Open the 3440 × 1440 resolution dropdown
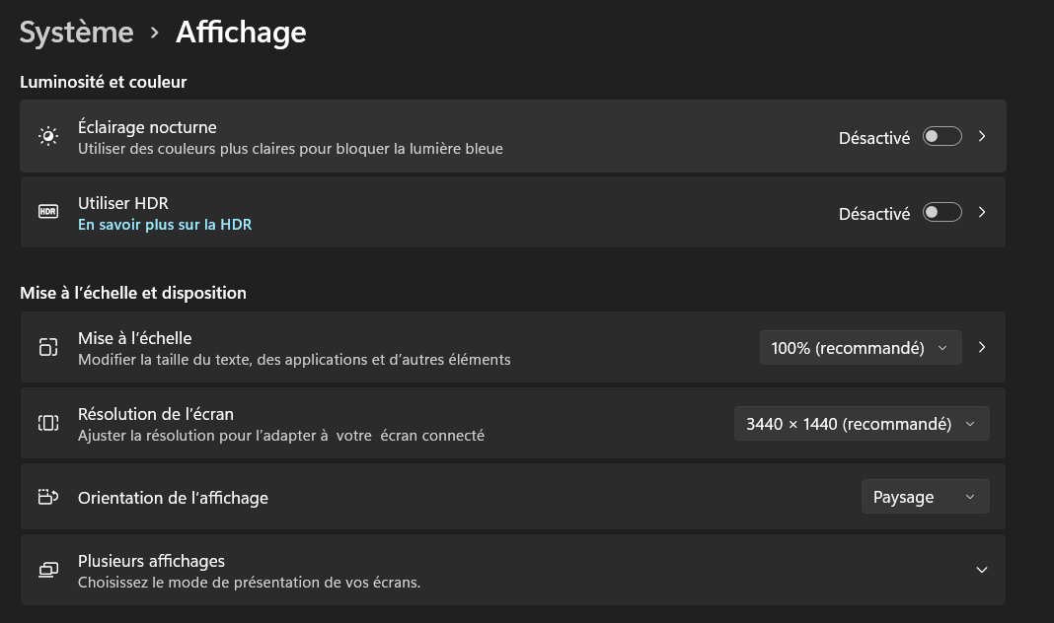 tap(861, 424)
